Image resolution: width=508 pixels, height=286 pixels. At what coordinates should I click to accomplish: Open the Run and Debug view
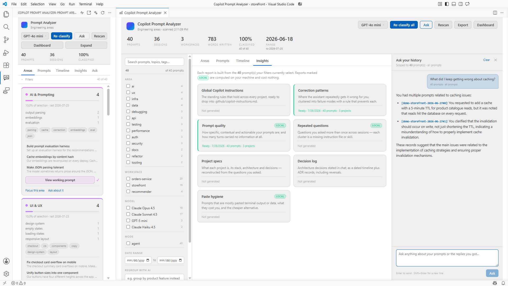tap(6, 53)
